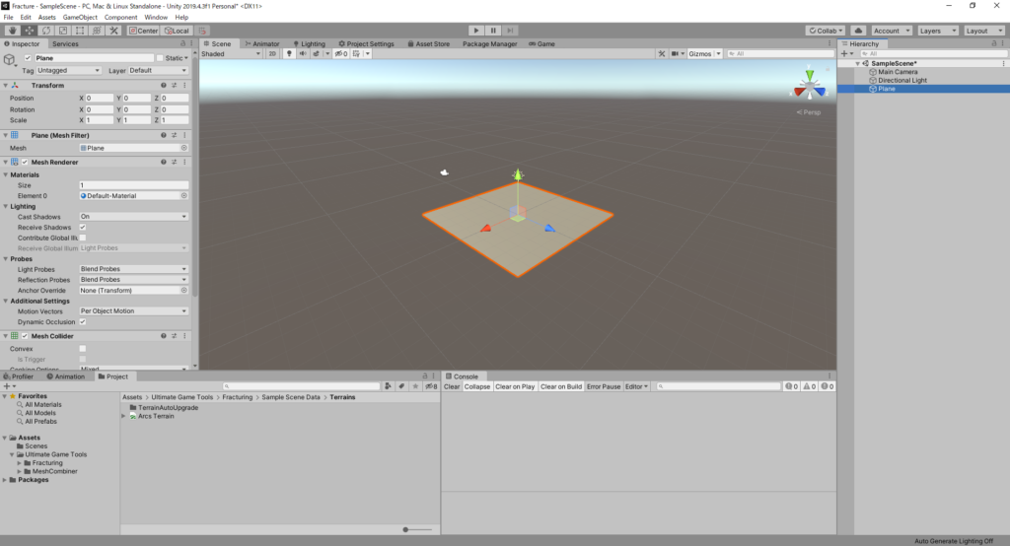Toggle Convex checkbox
The height and width of the screenshot is (546, 1010).
click(x=83, y=348)
